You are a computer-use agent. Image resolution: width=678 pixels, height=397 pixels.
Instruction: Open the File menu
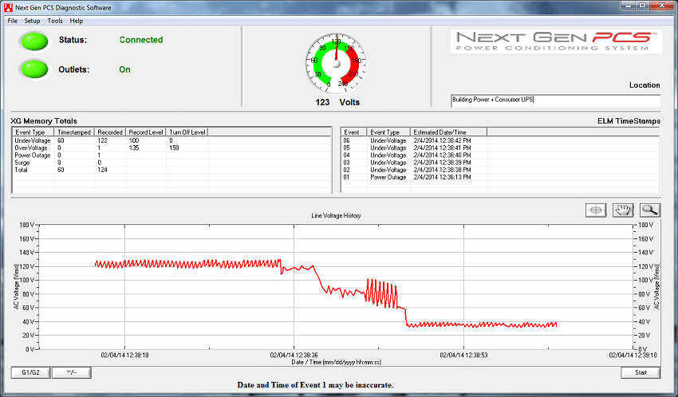13,21
